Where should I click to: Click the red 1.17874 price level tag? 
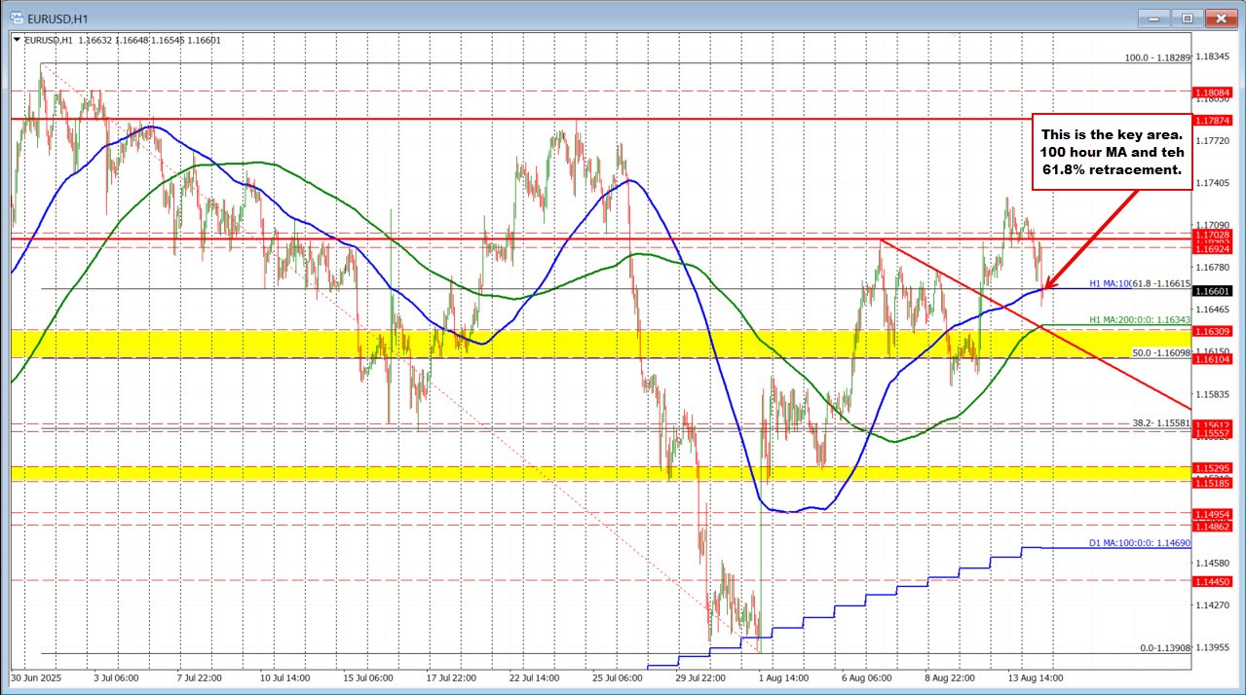(1212, 120)
